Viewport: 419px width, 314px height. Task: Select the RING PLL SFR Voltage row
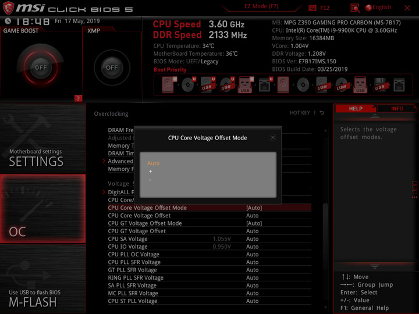click(210, 277)
